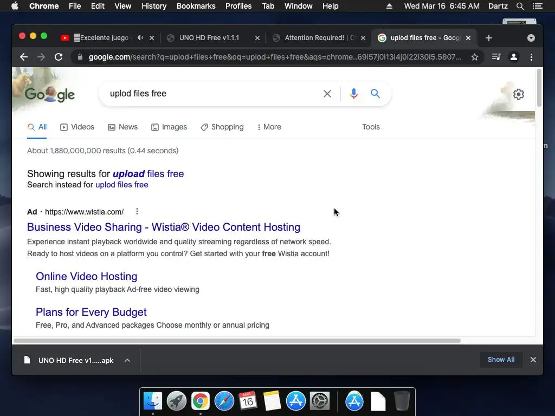Submit search with the magnifier icon
The image size is (555, 416).
click(375, 93)
